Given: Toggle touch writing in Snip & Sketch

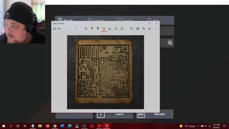Looking at the screenshot, I should point(86,29).
